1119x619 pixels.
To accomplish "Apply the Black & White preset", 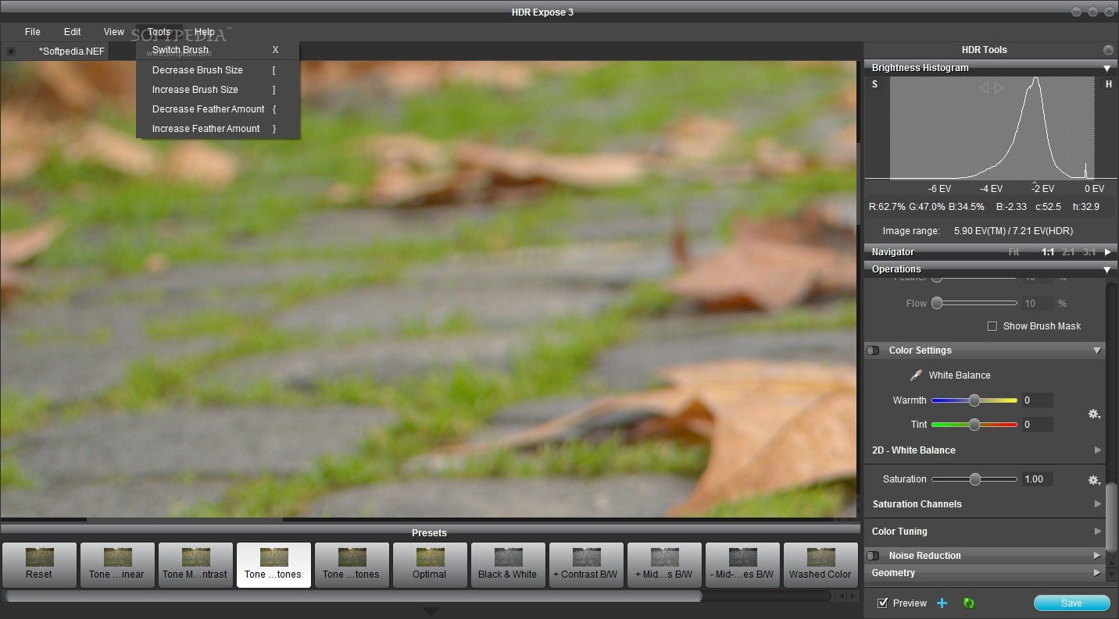I will coord(508,565).
